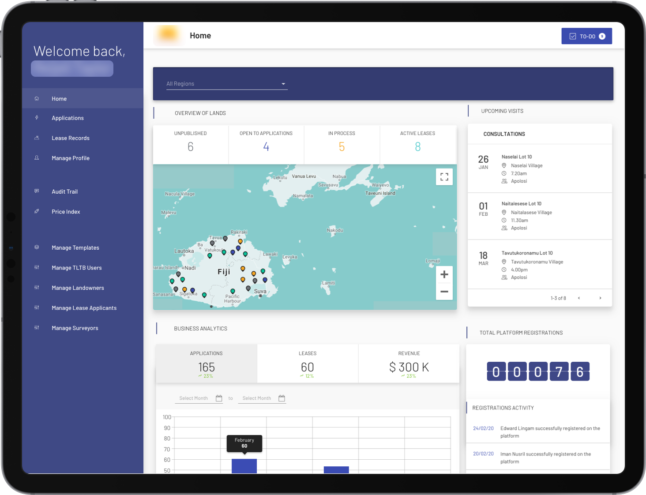Open Manage Profile page

pos(83,158)
